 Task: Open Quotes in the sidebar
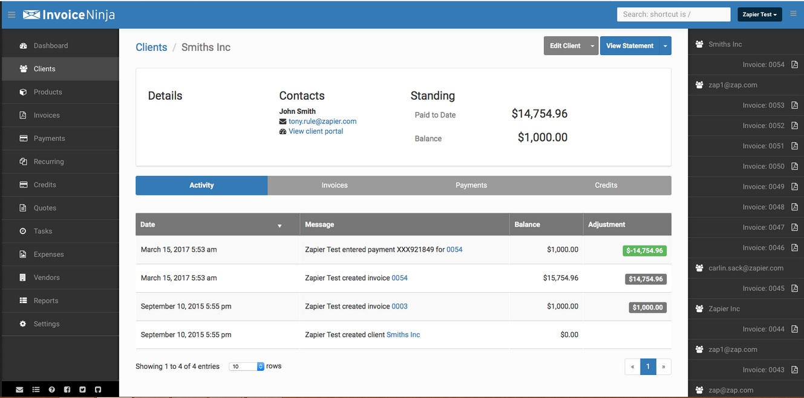(60, 208)
